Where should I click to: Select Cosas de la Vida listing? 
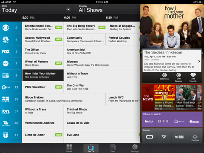(102, 123)
